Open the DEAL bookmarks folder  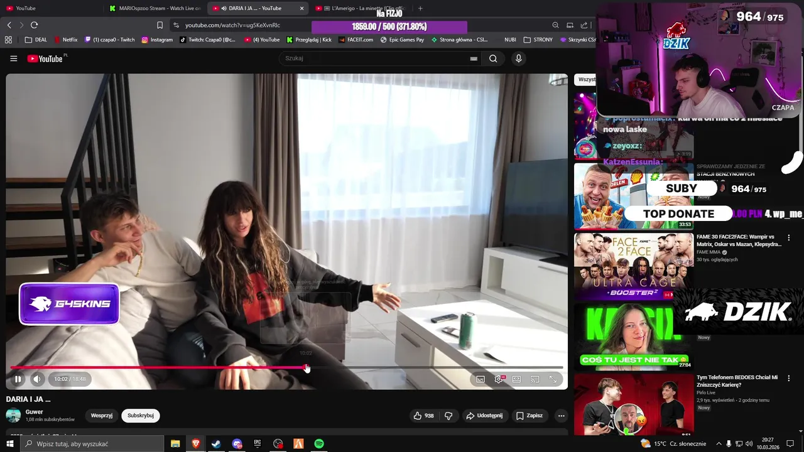tap(36, 40)
